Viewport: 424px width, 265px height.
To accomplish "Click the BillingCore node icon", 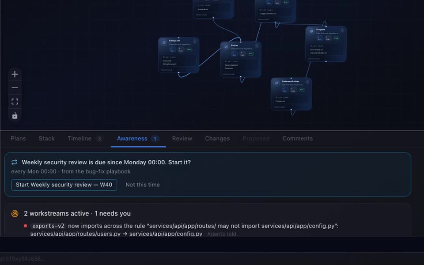I will (164, 42).
